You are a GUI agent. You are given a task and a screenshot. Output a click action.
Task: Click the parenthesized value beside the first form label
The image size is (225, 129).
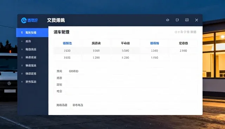tap(73, 71)
